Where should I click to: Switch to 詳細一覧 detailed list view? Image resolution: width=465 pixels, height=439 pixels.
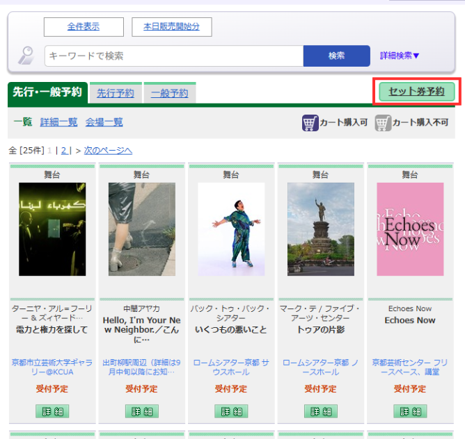58,122
